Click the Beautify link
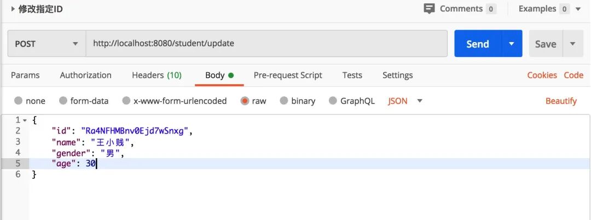 click(561, 101)
